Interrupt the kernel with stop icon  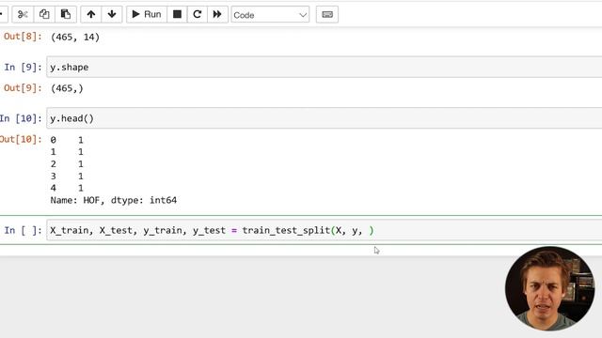pyautogui.click(x=177, y=15)
